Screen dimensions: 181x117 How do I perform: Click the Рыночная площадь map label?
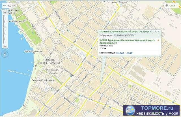click(52, 71)
